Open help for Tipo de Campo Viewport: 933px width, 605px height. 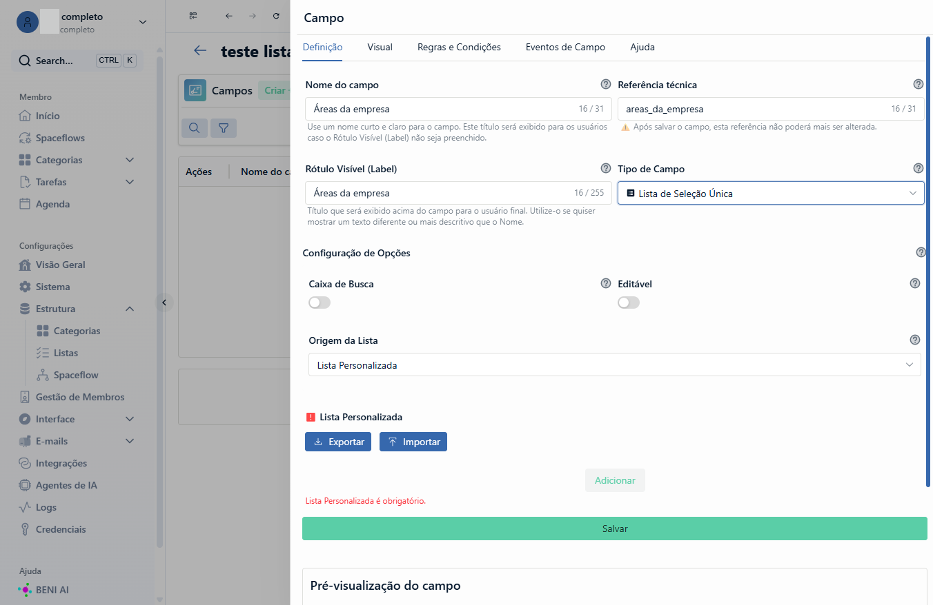point(919,169)
